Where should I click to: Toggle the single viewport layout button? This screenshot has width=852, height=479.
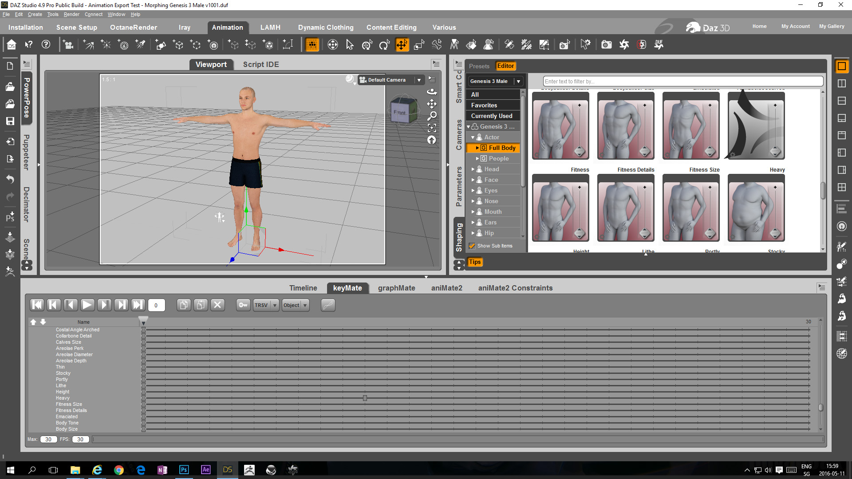point(841,67)
